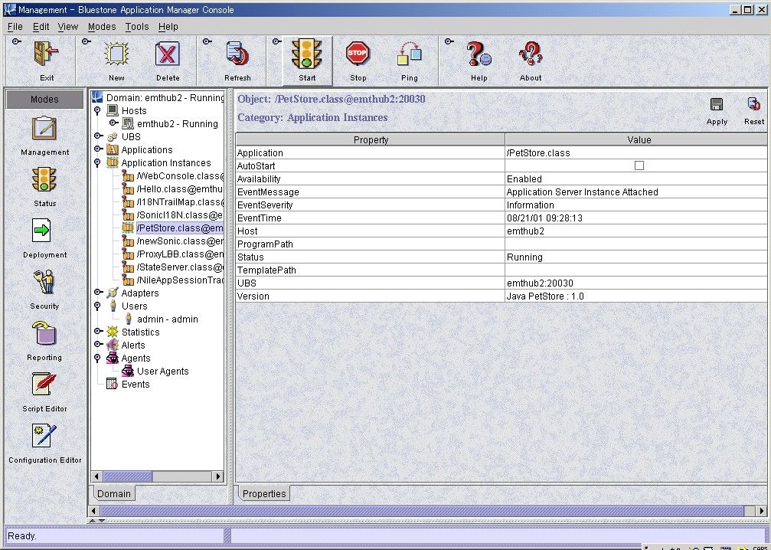771x550 pixels.
Task: Launch the Configuration Editor
Action: click(44, 436)
